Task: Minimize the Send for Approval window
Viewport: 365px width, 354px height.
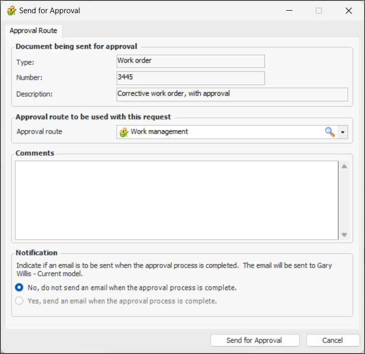Action: click(289, 11)
